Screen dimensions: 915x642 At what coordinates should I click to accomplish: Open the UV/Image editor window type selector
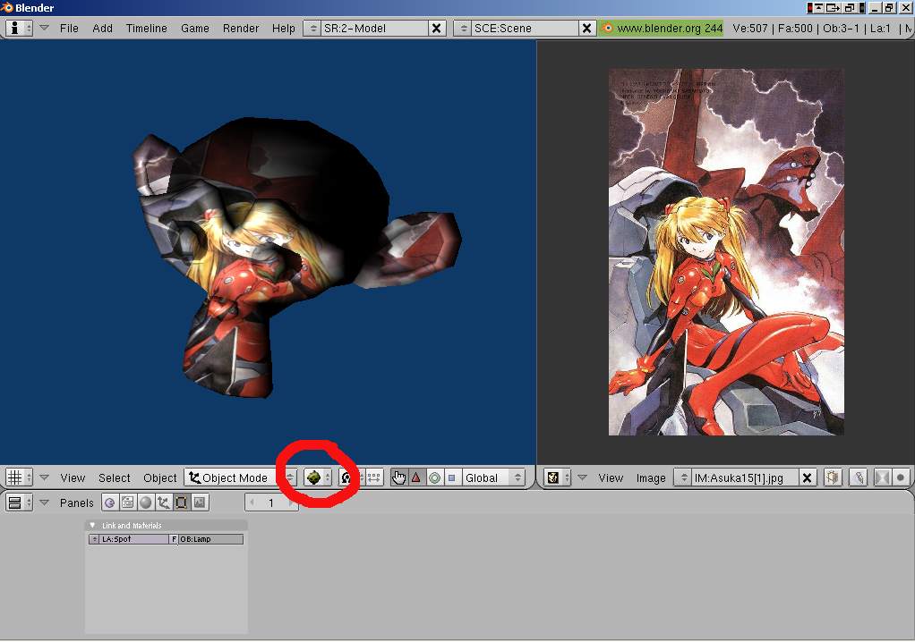click(557, 477)
